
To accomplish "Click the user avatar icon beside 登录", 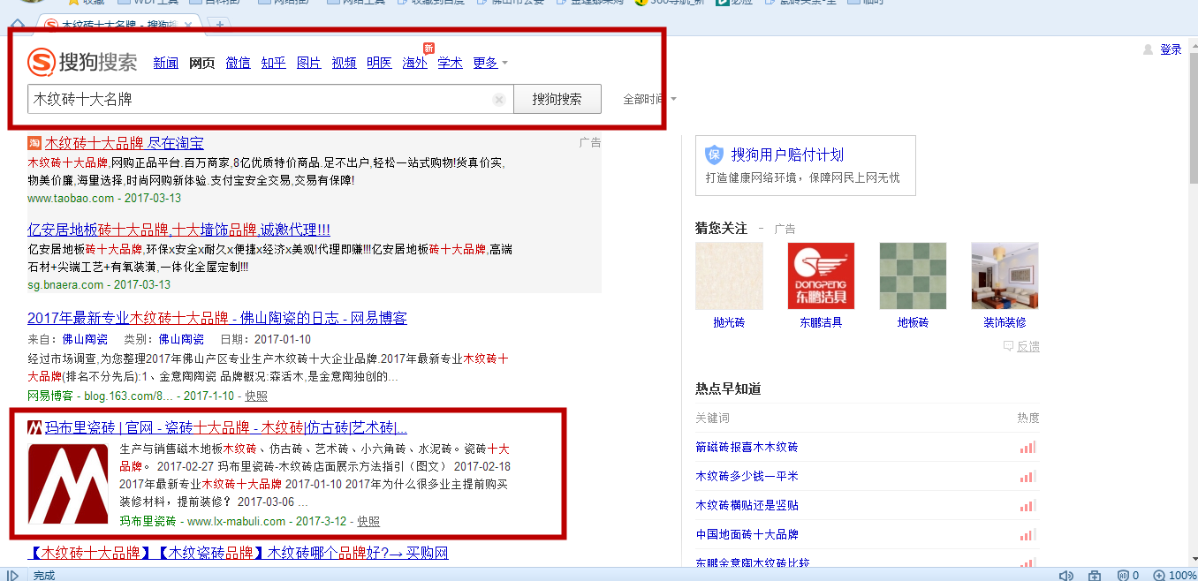I will (x=1149, y=49).
